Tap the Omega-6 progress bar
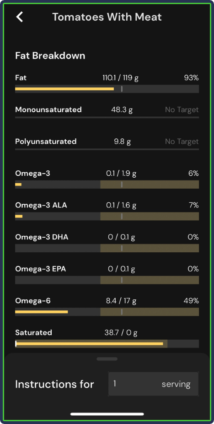The image size is (214, 424). coord(107,312)
